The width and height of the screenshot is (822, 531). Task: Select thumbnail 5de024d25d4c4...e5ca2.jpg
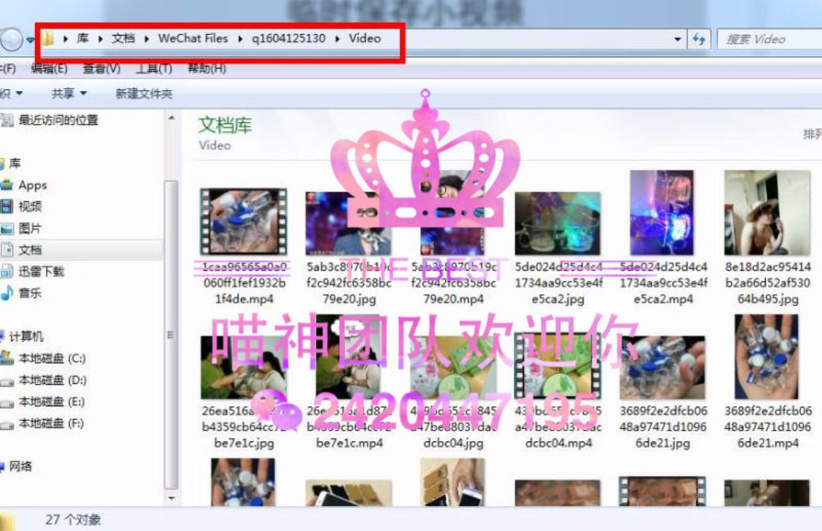click(557, 223)
